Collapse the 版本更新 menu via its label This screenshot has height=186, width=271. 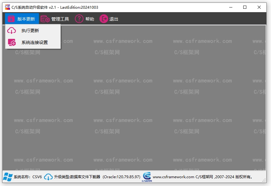(26, 19)
